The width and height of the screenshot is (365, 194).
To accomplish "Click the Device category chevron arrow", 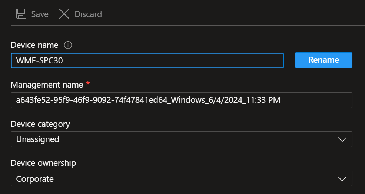I will click(342, 139).
